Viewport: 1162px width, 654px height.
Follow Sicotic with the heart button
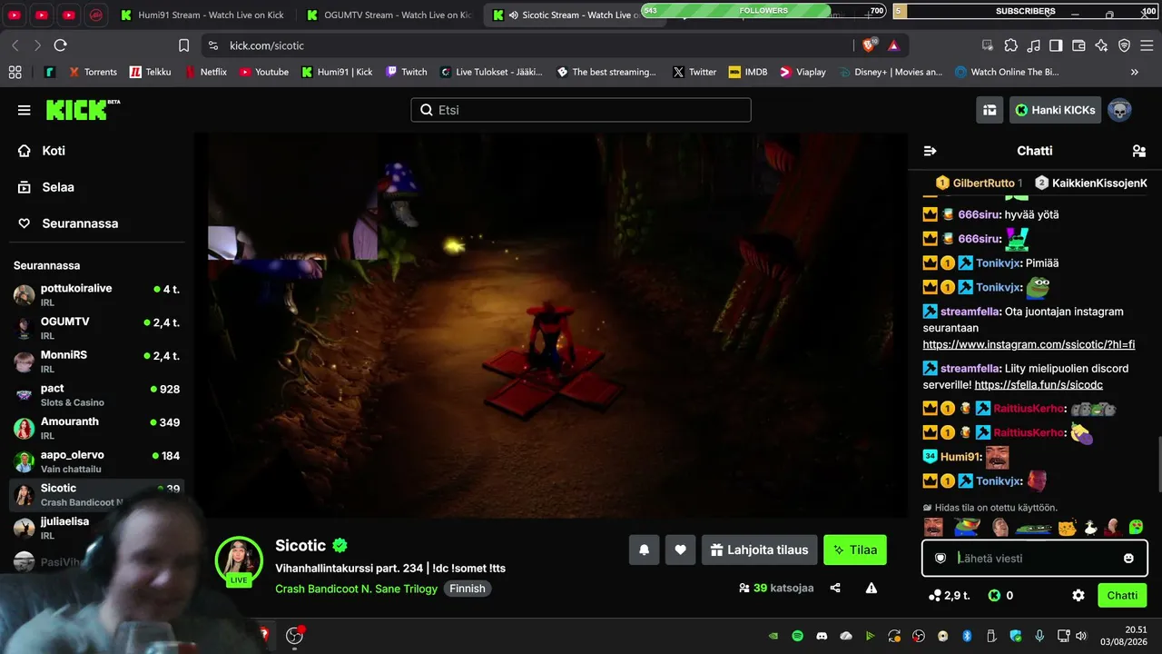coord(680,550)
